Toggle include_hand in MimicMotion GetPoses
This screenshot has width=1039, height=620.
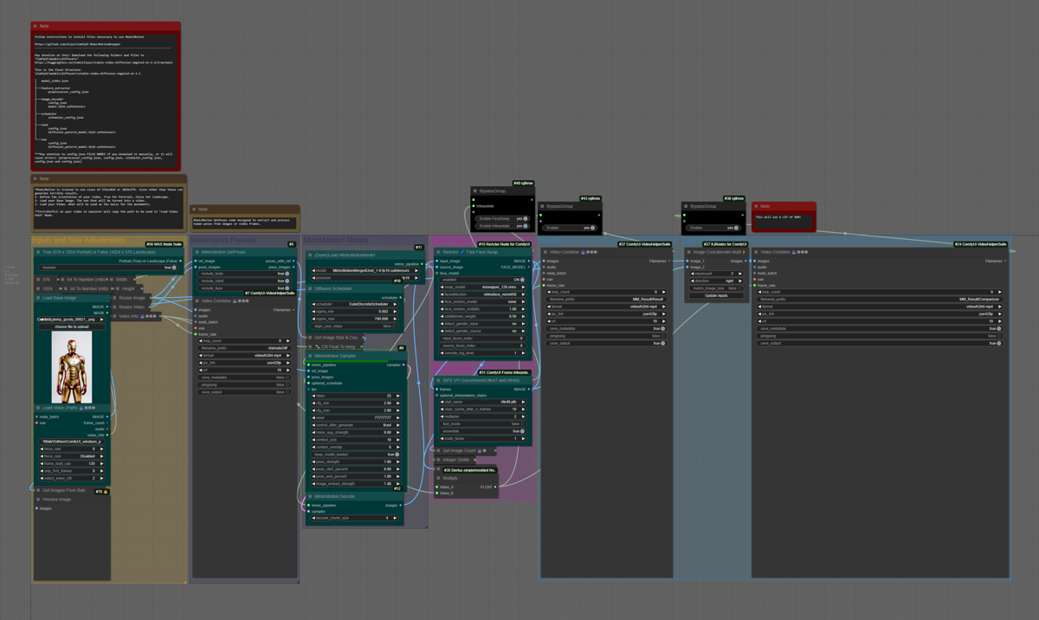[287, 281]
